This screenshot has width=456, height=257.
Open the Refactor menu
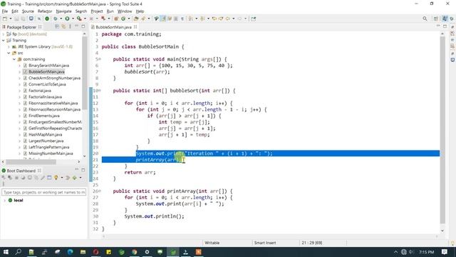[x=45, y=11]
